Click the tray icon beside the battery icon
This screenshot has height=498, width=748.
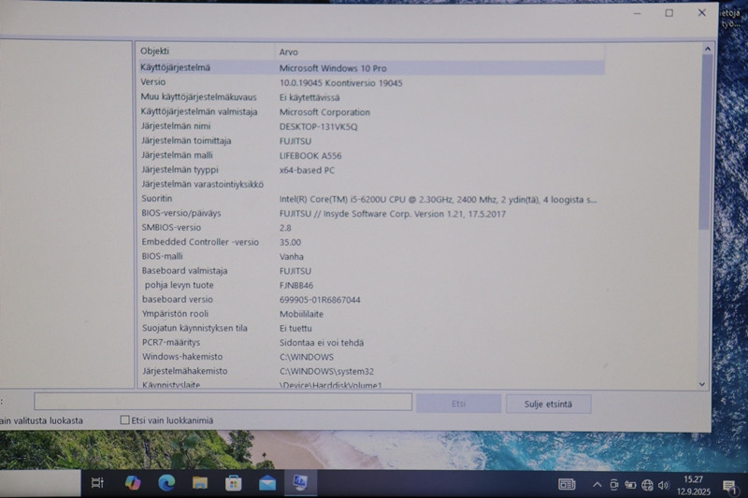coord(613,485)
